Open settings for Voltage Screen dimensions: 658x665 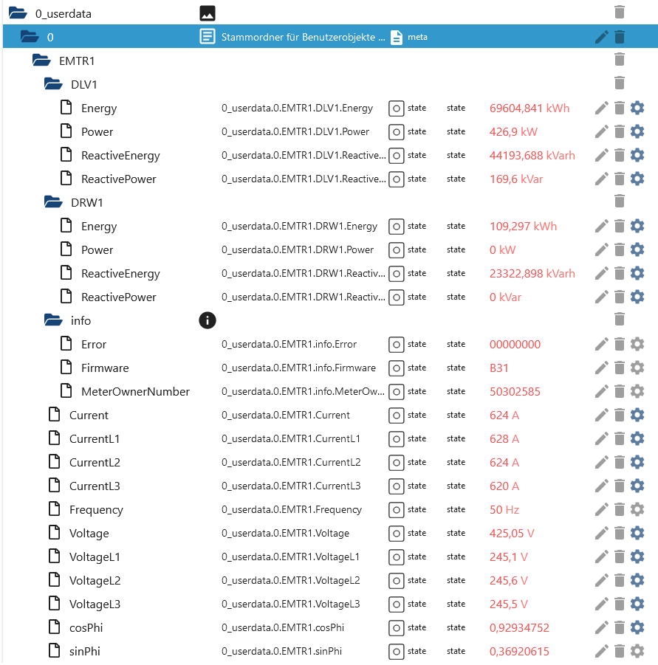(x=637, y=533)
